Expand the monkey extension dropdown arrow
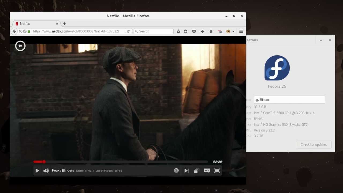The height and width of the screenshot is (193, 343). coord(233,31)
